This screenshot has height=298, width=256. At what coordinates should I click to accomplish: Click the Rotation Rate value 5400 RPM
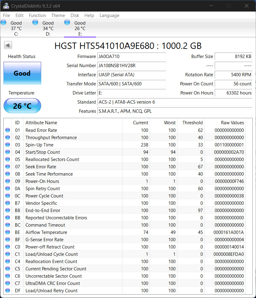tap(234, 75)
